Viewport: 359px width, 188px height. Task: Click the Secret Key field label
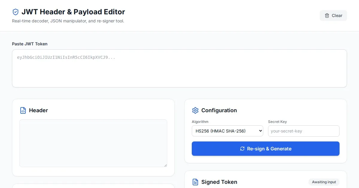277,122
